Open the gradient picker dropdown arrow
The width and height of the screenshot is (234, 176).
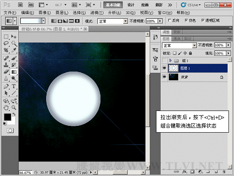pyautogui.click(x=43, y=21)
